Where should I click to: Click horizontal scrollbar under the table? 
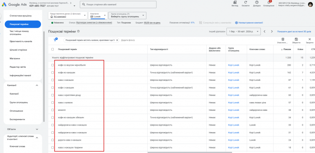point(189,153)
